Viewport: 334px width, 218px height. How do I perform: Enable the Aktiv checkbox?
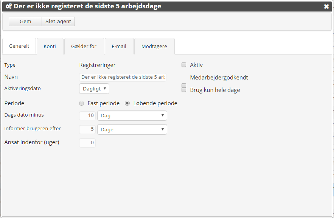(x=184, y=65)
